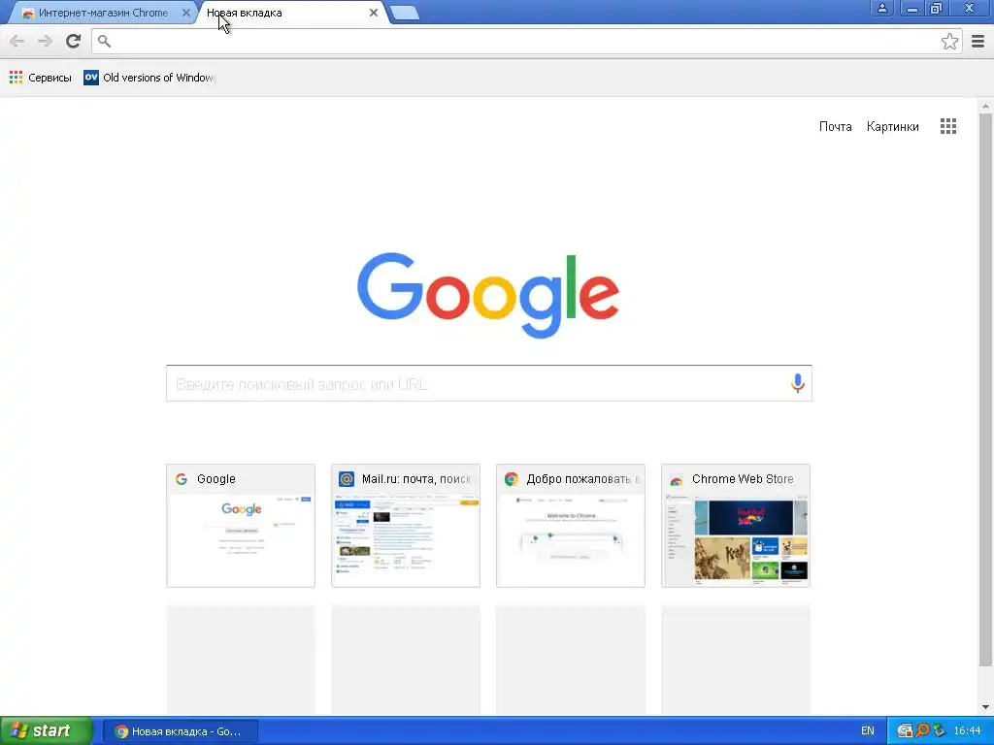This screenshot has height=745, width=994.
Task: Minimize the Chrome window
Action: click(912, 8)
